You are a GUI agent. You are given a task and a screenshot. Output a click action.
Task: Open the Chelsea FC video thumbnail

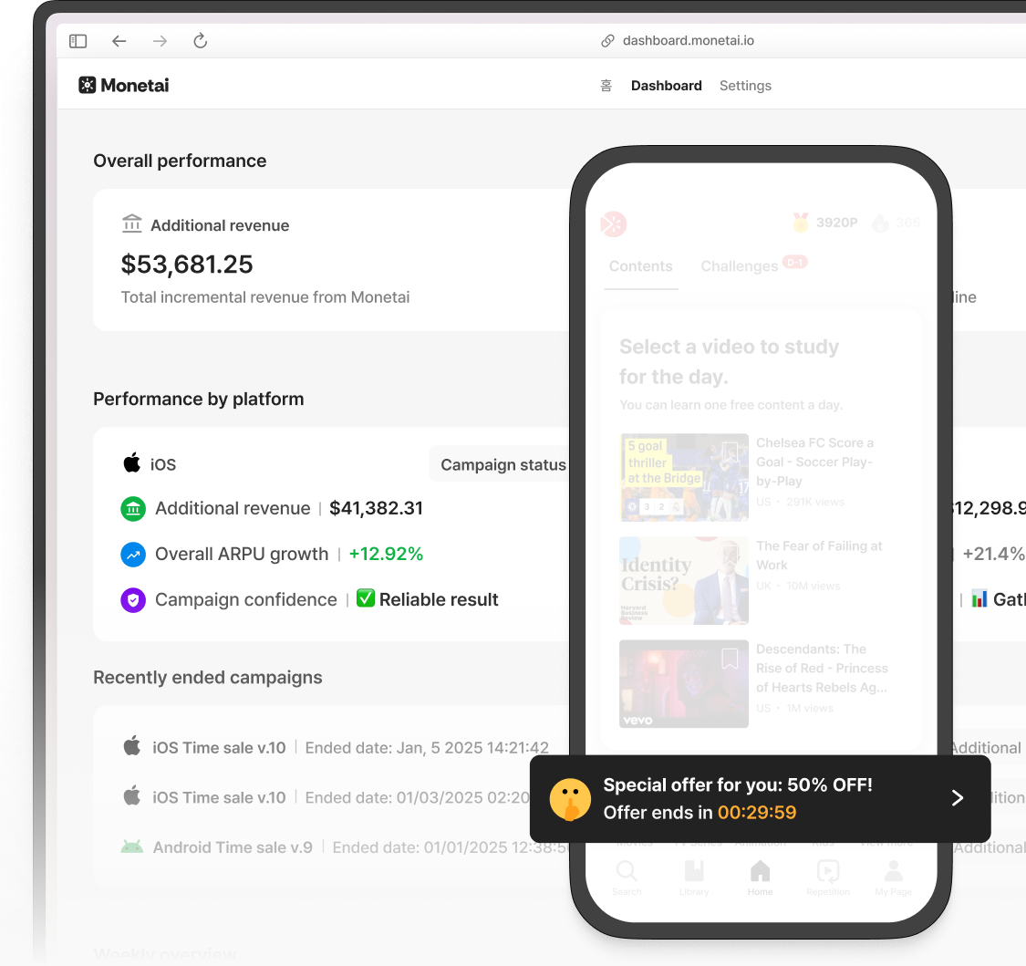(684, 477)
